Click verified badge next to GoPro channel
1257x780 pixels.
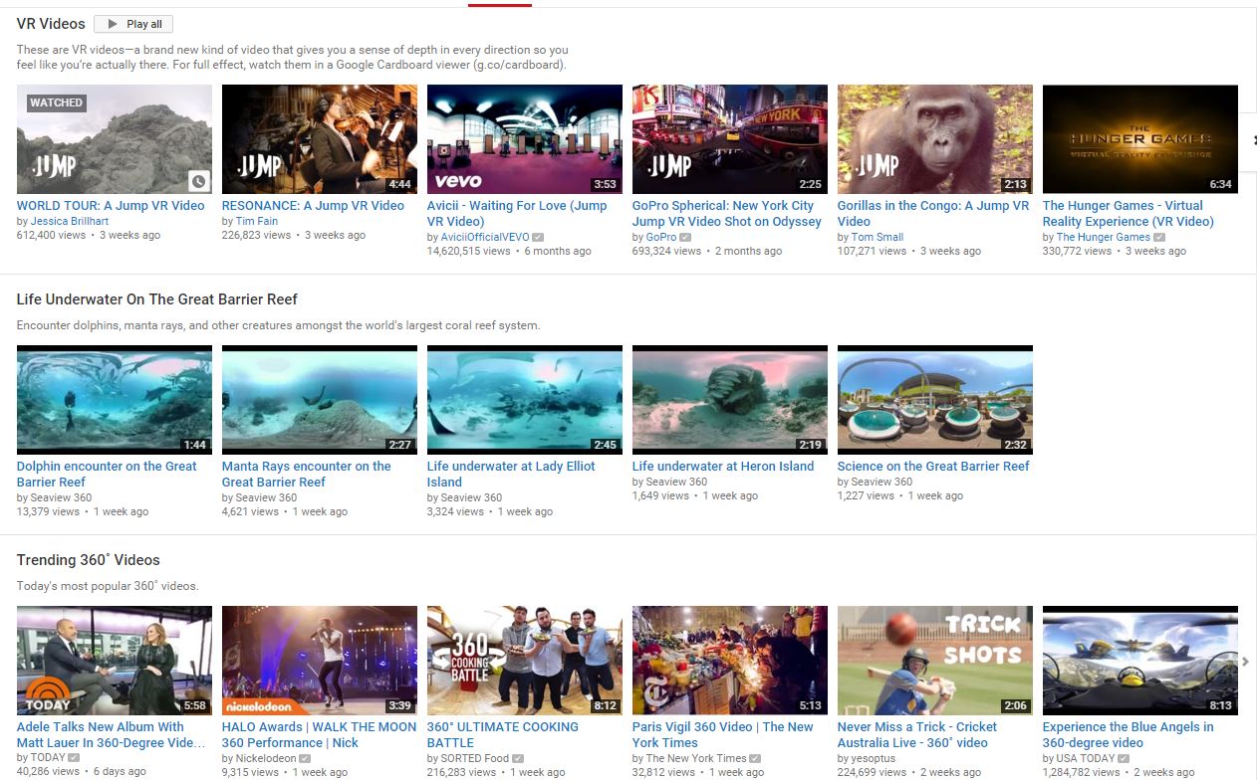coord(685,238)
